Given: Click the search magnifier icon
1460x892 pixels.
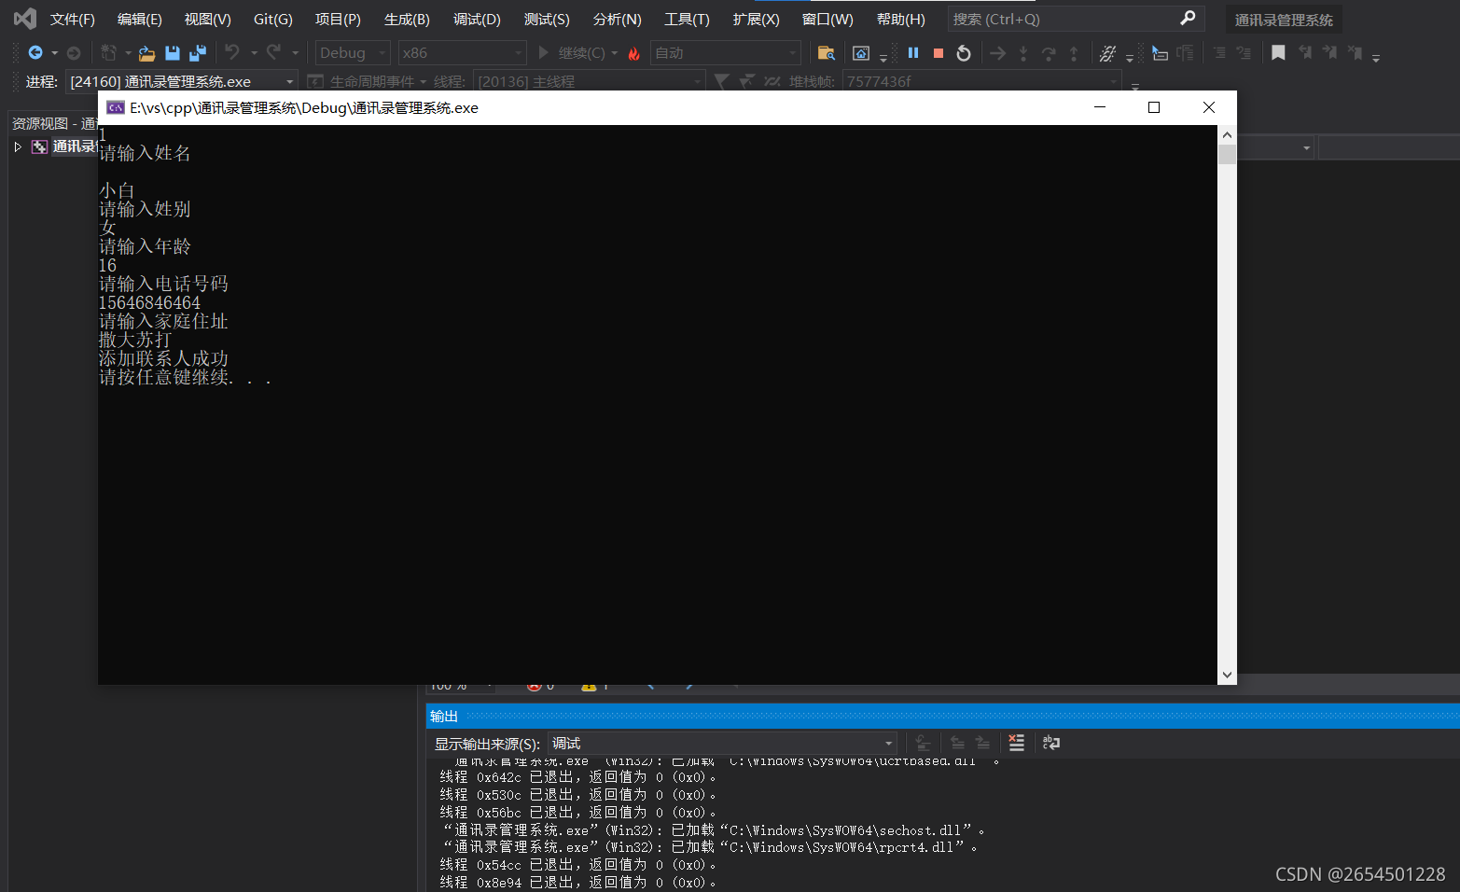Looking at the screenshot, I should tap(1188, 19).
